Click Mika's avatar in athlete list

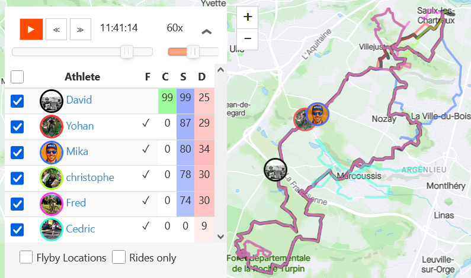pyautogui.click(x=51, y=151)
